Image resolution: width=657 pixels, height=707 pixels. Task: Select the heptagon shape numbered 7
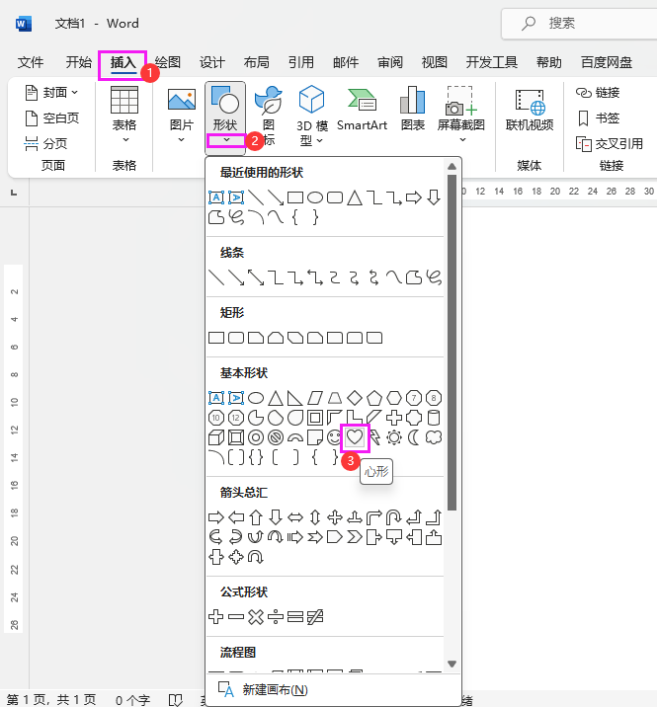coord(414,398)
